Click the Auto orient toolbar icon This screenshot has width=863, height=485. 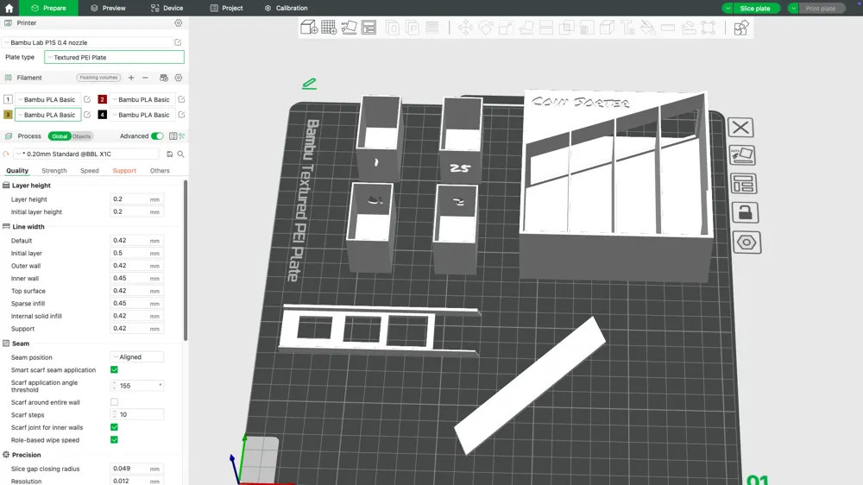(349, 28)
